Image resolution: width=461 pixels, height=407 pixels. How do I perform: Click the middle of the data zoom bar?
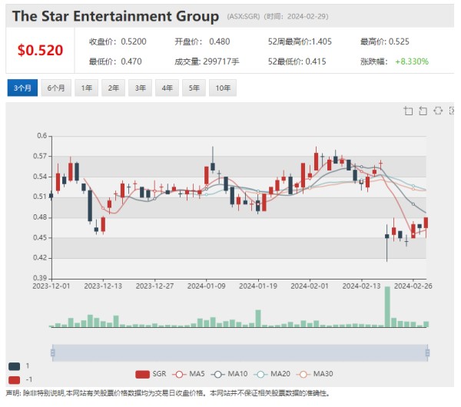coord(240,352)
